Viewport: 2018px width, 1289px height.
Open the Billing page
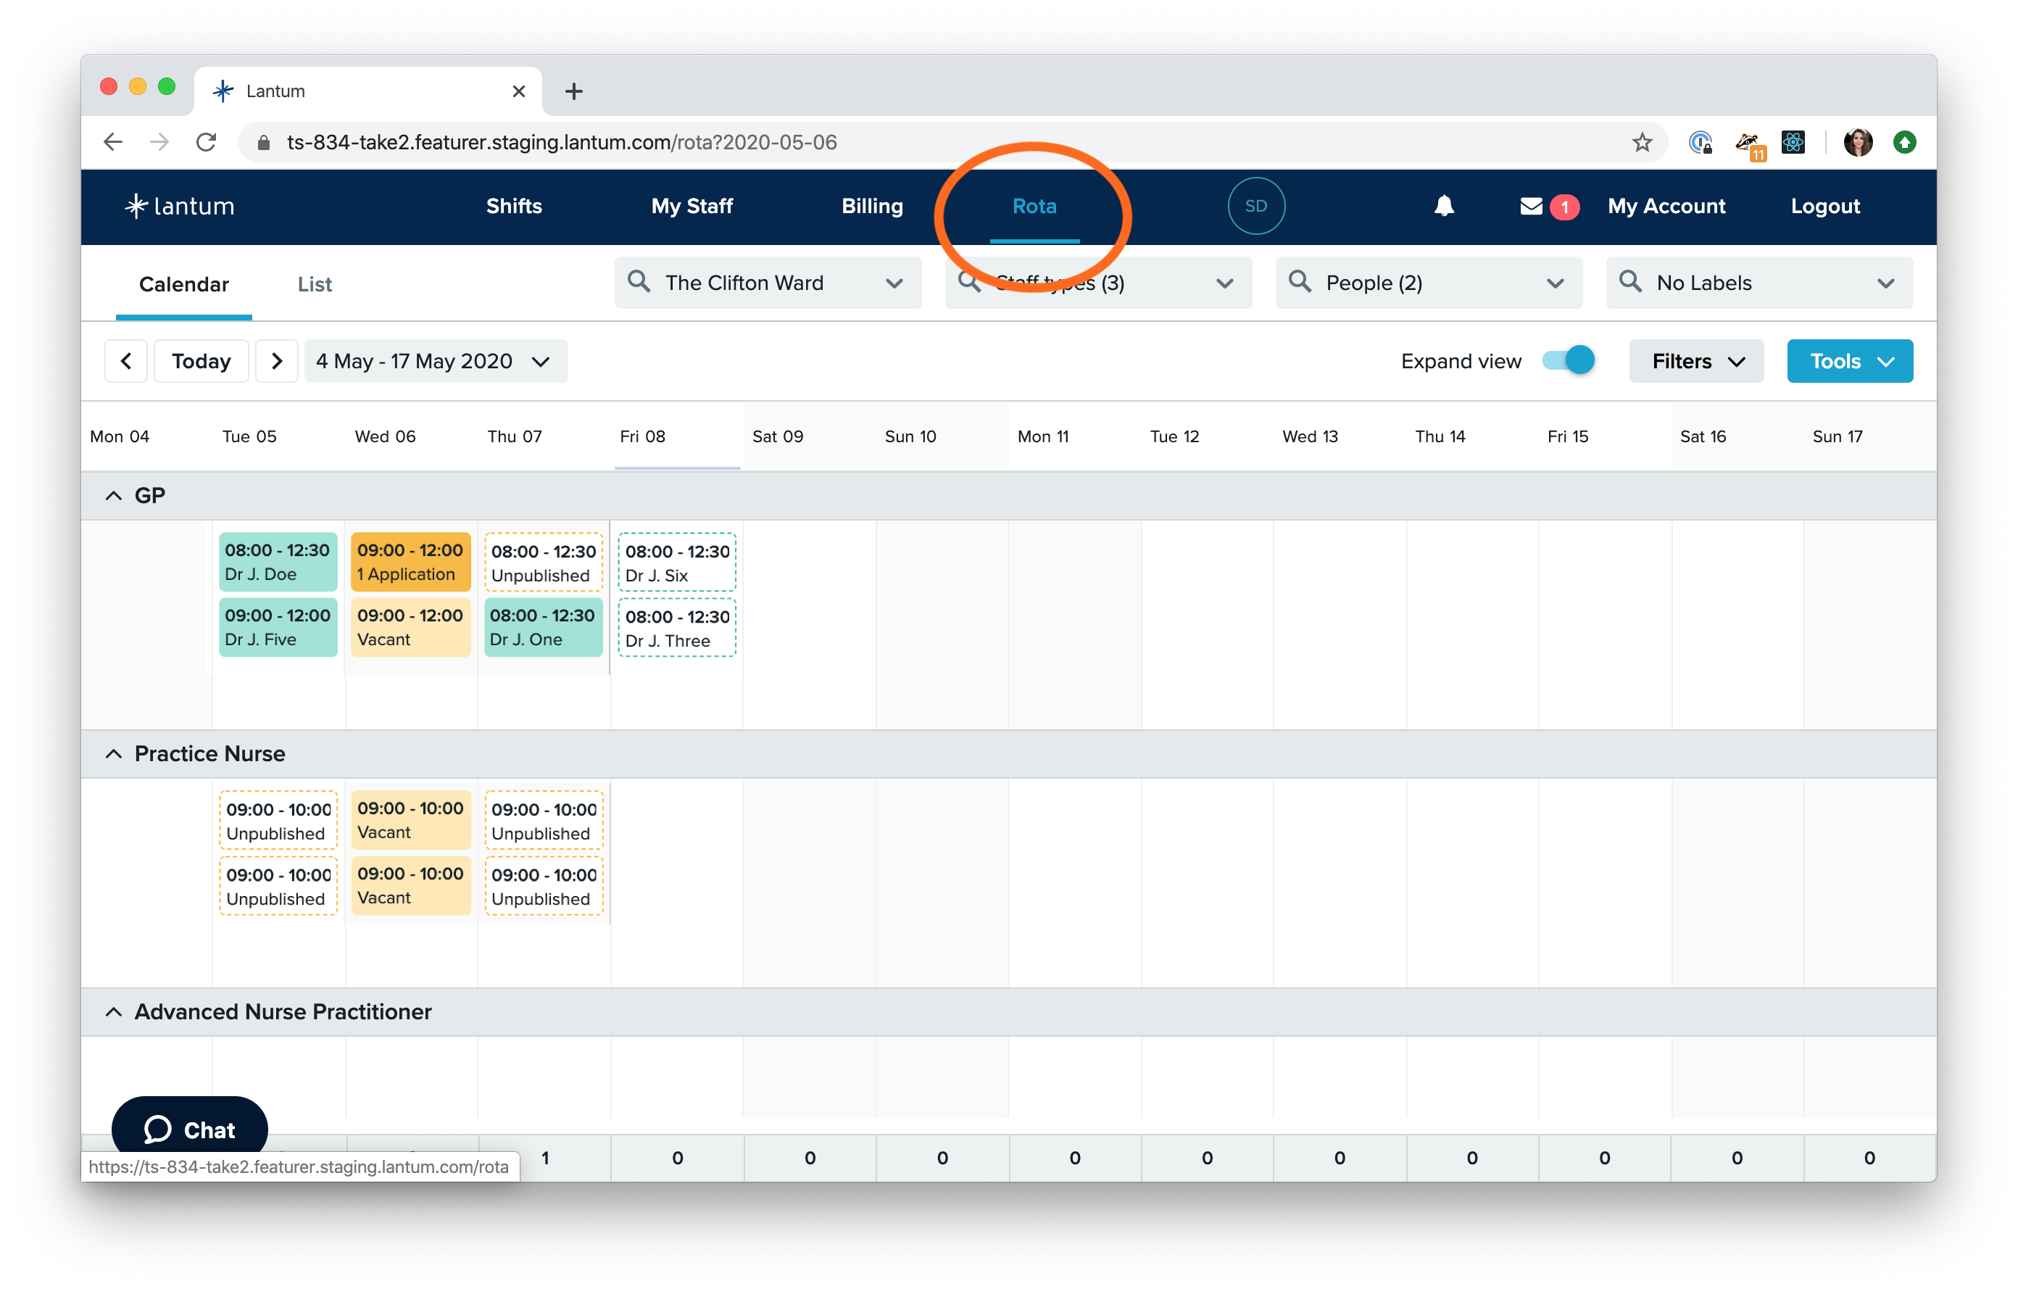click(871, 206)
